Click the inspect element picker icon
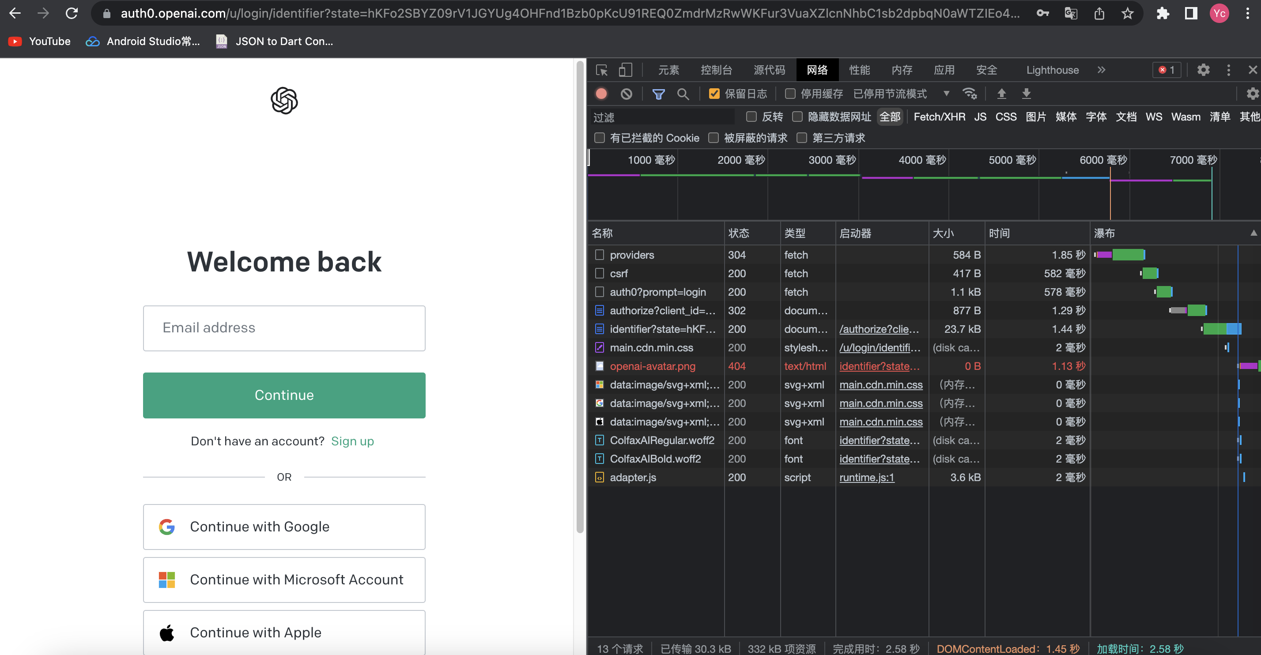The width and height of the screenshot is (1261, 655). coord(602,70)
